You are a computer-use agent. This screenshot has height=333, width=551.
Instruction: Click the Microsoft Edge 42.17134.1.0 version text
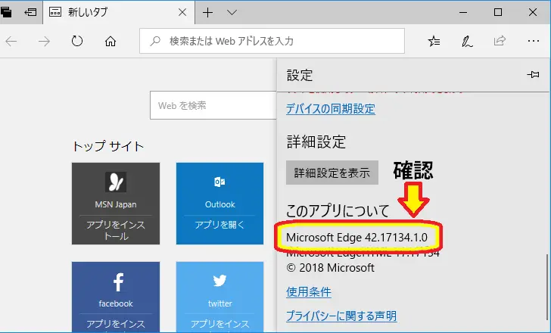pos(356,238)
